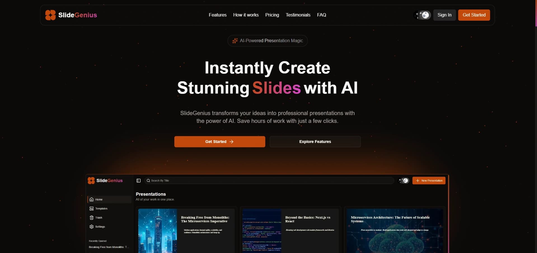Screen dimensions: 537x253
Task: Open the Settings gear in sidebar
Action: (x=92, y=227)
